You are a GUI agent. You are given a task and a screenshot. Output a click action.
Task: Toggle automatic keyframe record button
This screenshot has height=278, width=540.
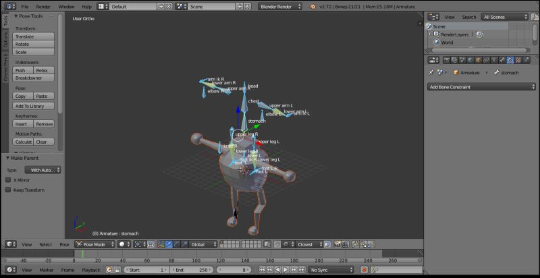364,270
